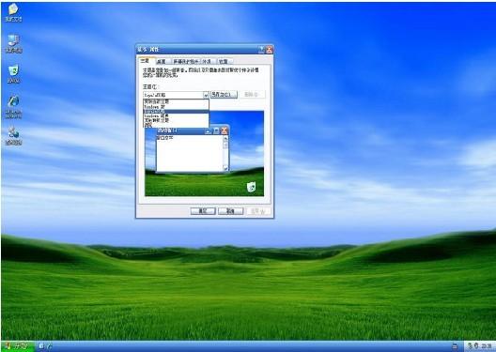Image resolution: width=496 pixels, height=352 pixels.
Task: Click the Internet Explorer quick launch icon
Action: pyautogui.click(x=49, y=346)
